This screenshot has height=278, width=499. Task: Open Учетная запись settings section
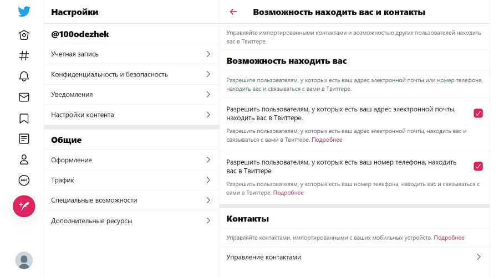[131, 54]
